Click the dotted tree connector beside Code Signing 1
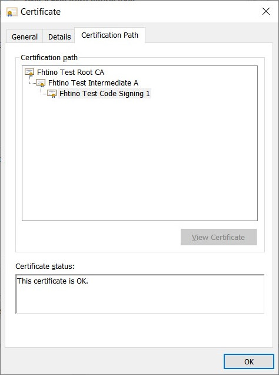Image resolution: width=279 pixels, height=375 pixels. 44,91
